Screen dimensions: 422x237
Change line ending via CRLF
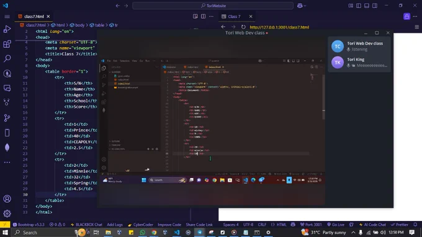[x=262, y=225]
